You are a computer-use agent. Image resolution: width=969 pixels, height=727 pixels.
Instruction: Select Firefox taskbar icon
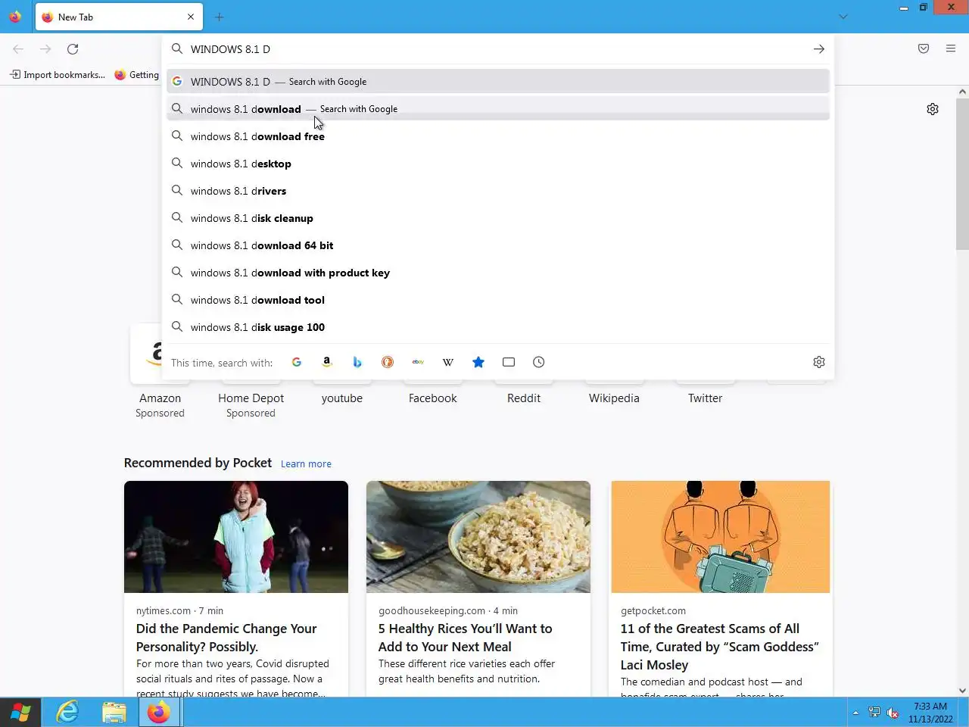[x=159, y=713]
